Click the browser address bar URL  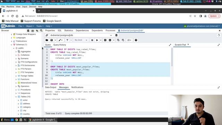pos(48,16)
